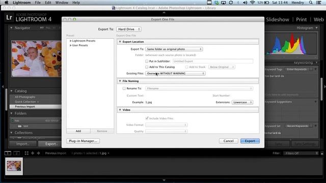The image size is (326, 183).
Task: Collapse the Folders panel
Action: 11,113
